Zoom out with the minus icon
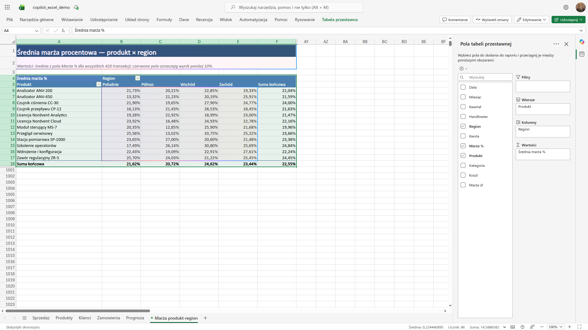 (x=542, y=327)
